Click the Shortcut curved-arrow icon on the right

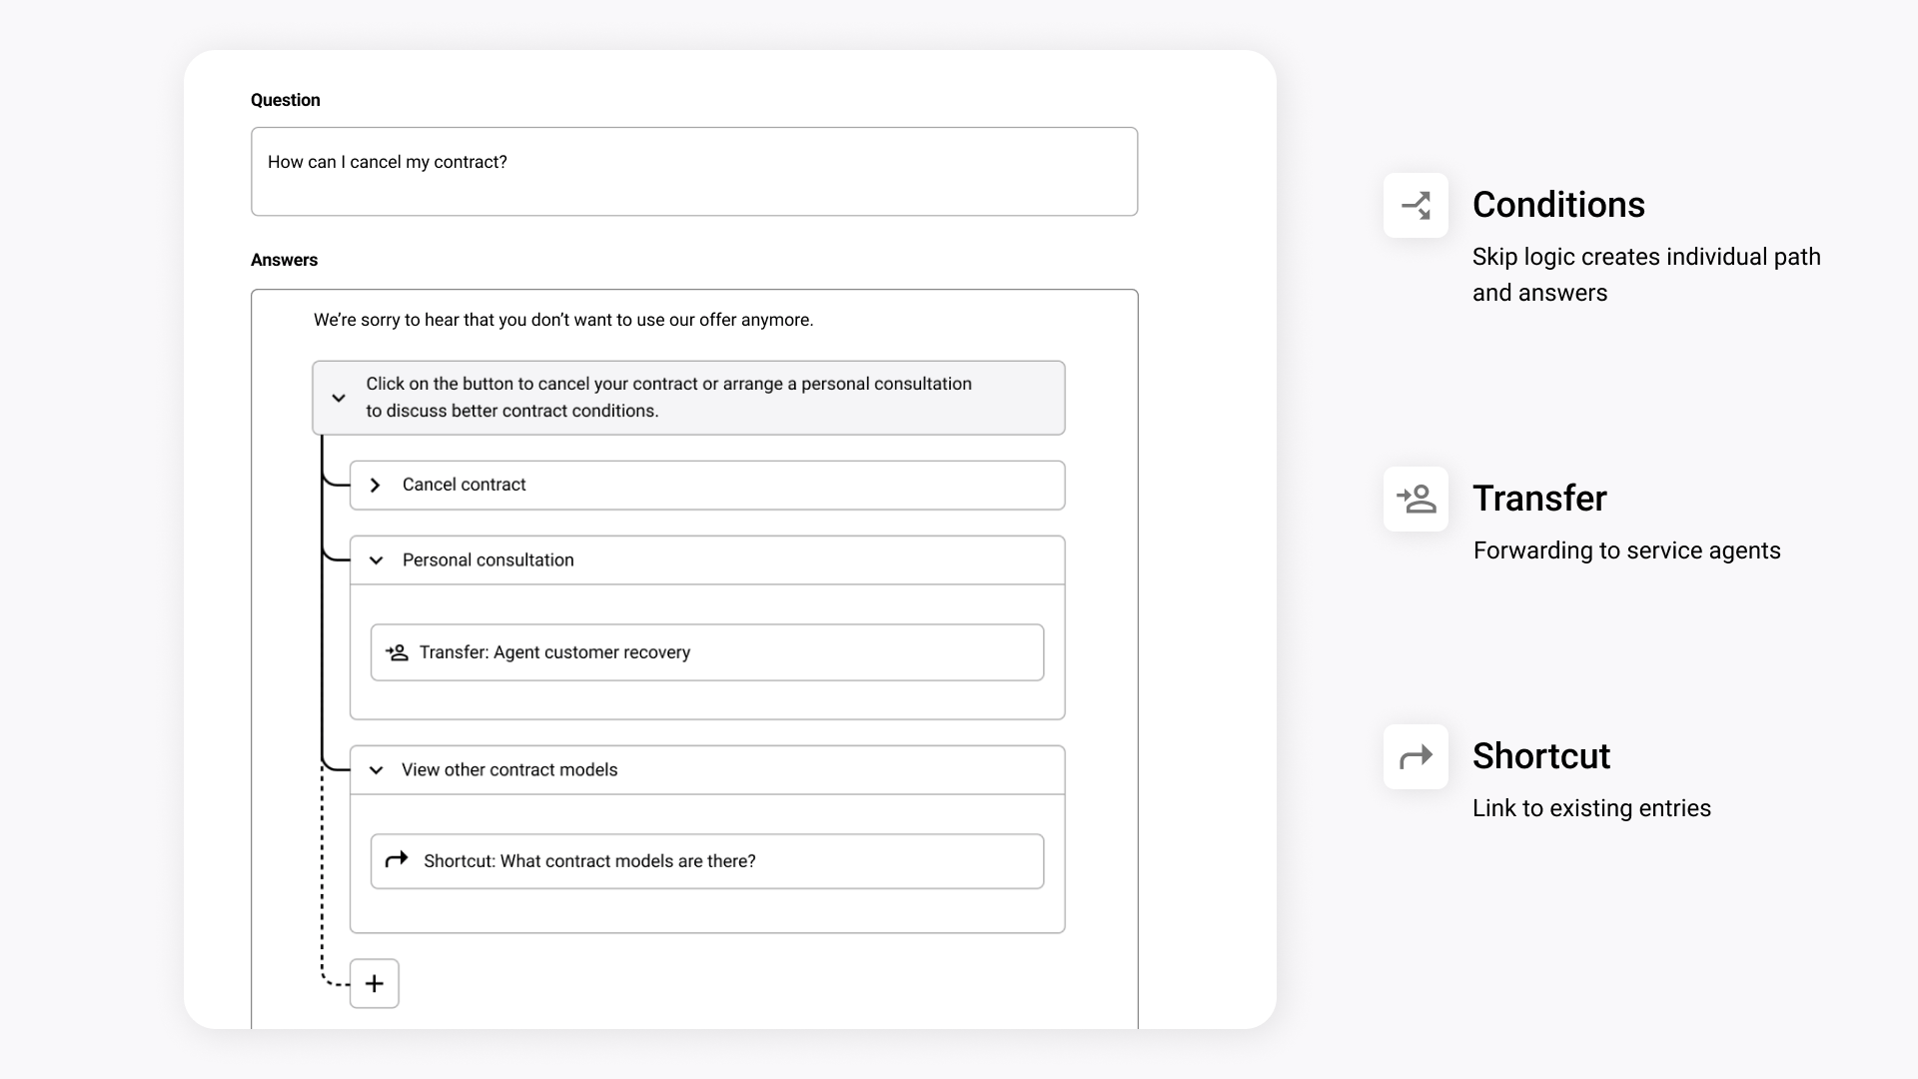coord(1416,756)
